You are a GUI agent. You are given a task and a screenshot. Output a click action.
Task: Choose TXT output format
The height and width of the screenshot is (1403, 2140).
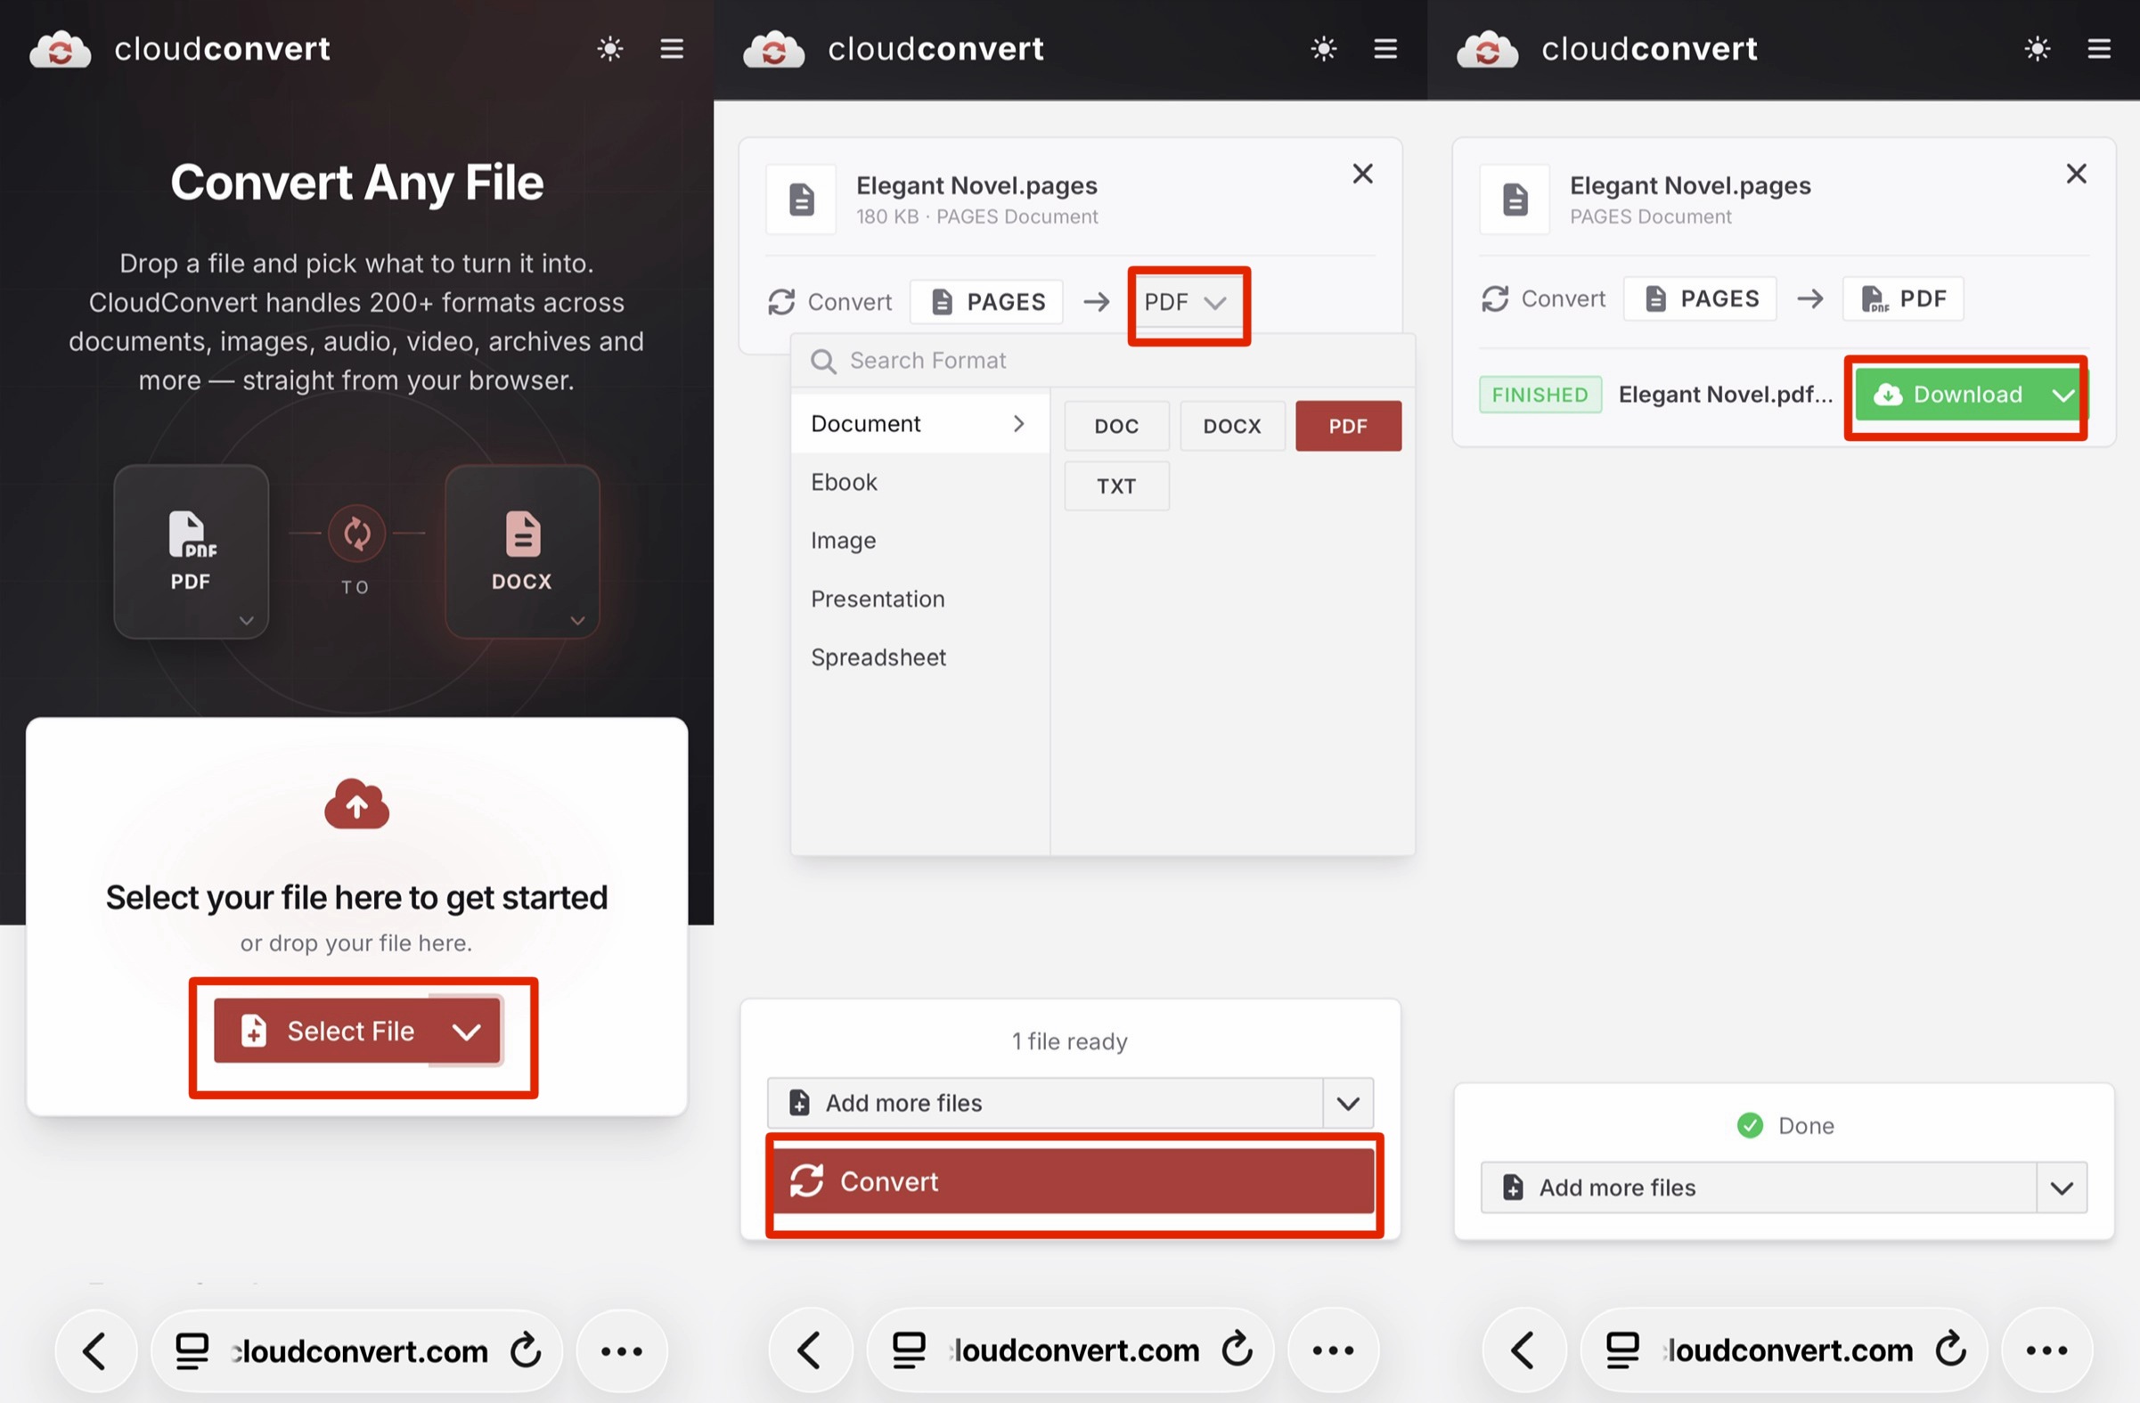click(1116, 486)
